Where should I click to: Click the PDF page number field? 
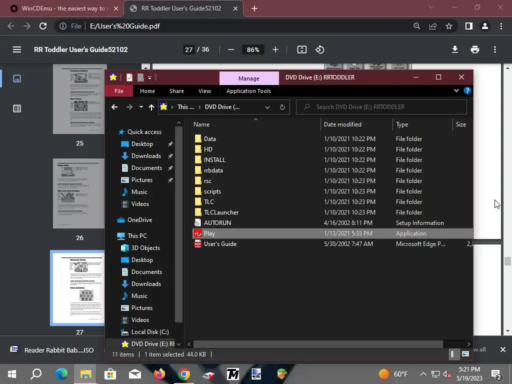188,49
